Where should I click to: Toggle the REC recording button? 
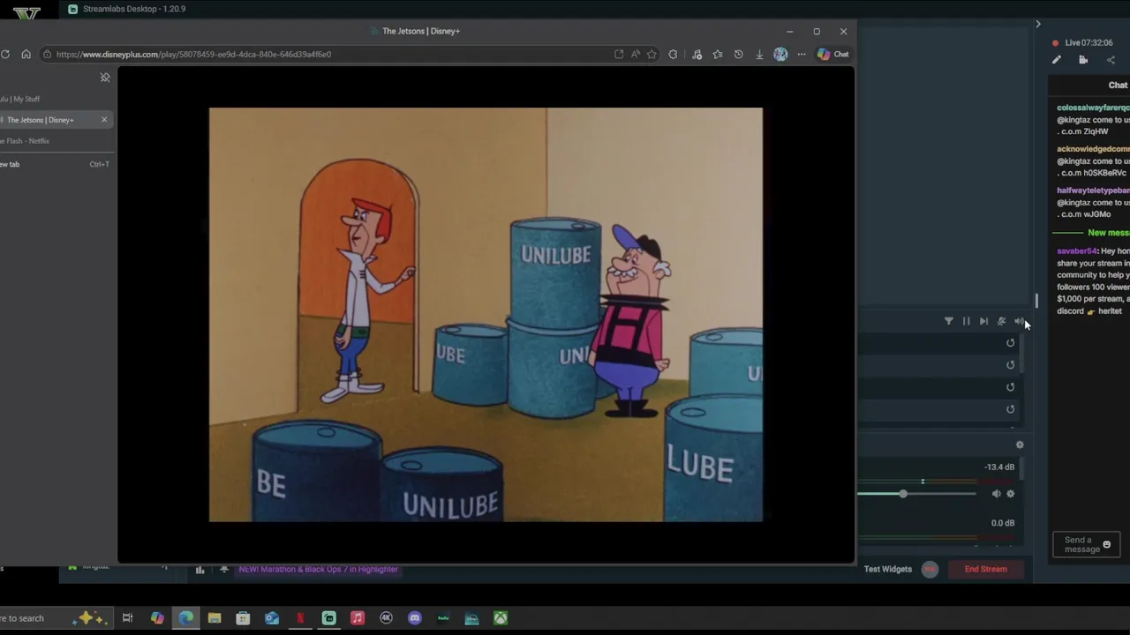point(930,569)
